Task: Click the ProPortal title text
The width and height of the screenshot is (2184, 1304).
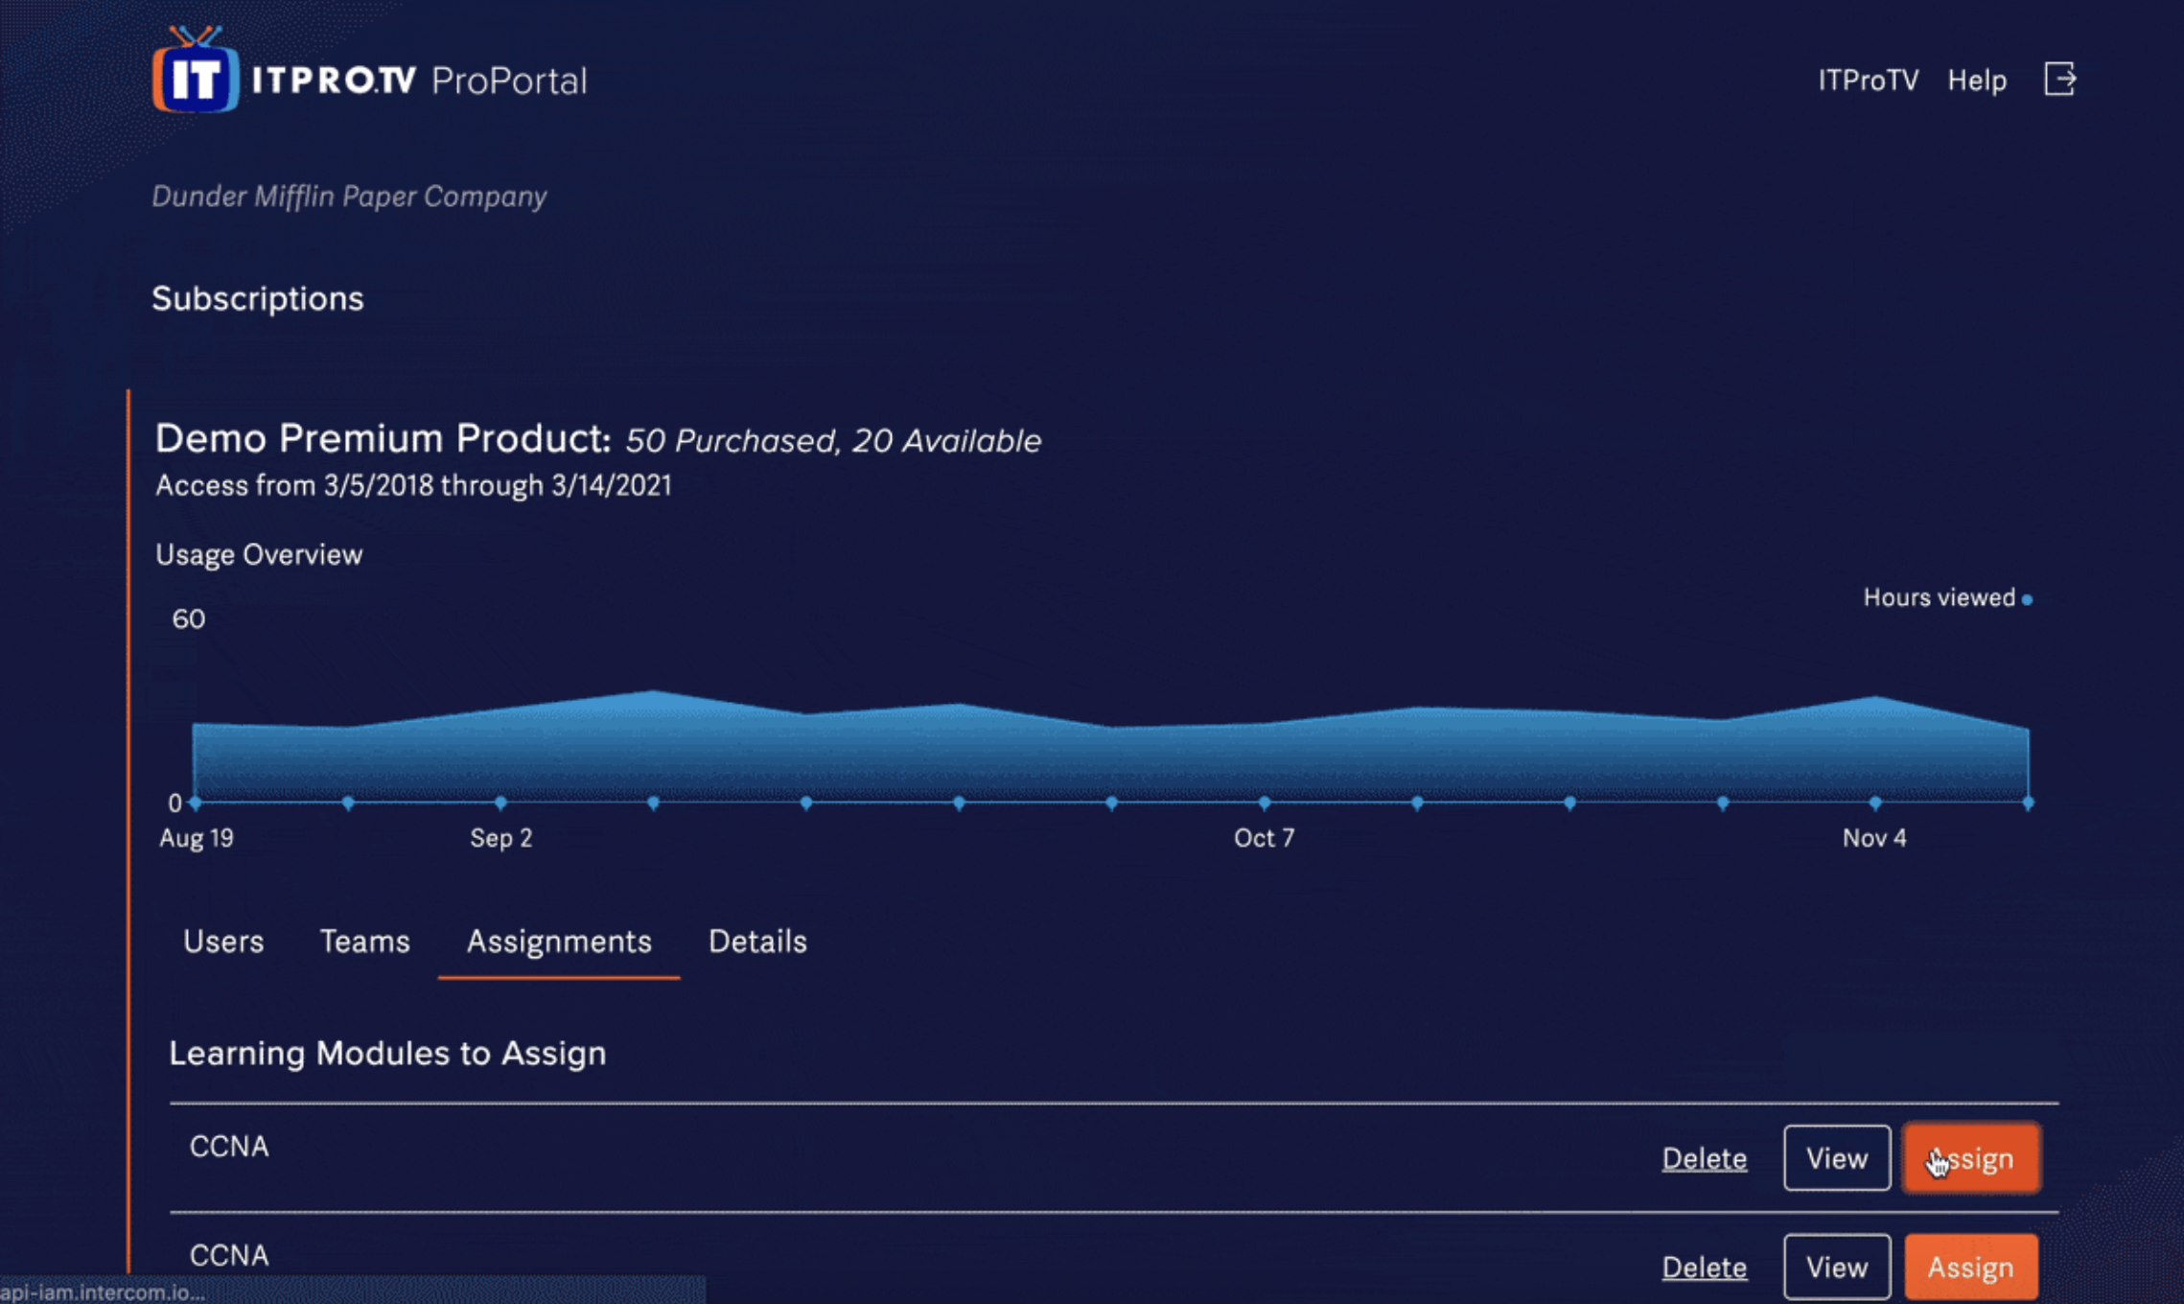Action: pos(508,81)
